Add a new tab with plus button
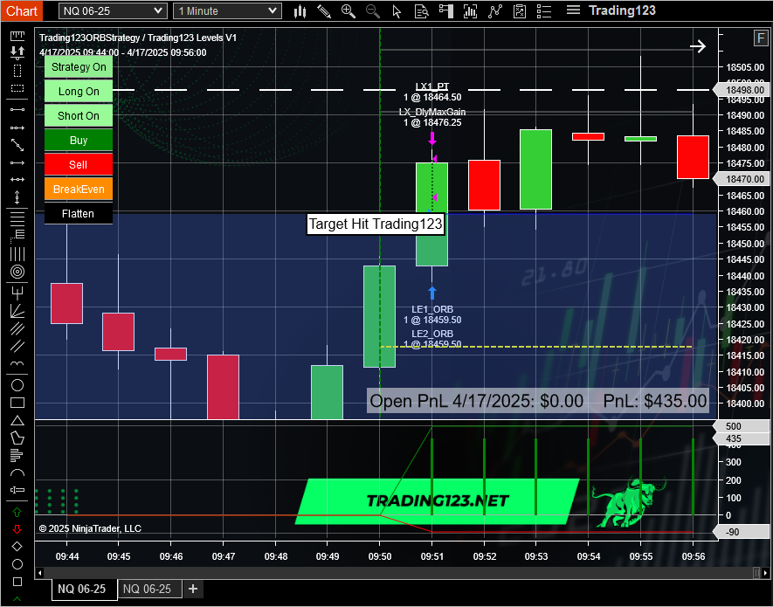The width and height of the screenshot is (773, 607). (x=193, y=589)
